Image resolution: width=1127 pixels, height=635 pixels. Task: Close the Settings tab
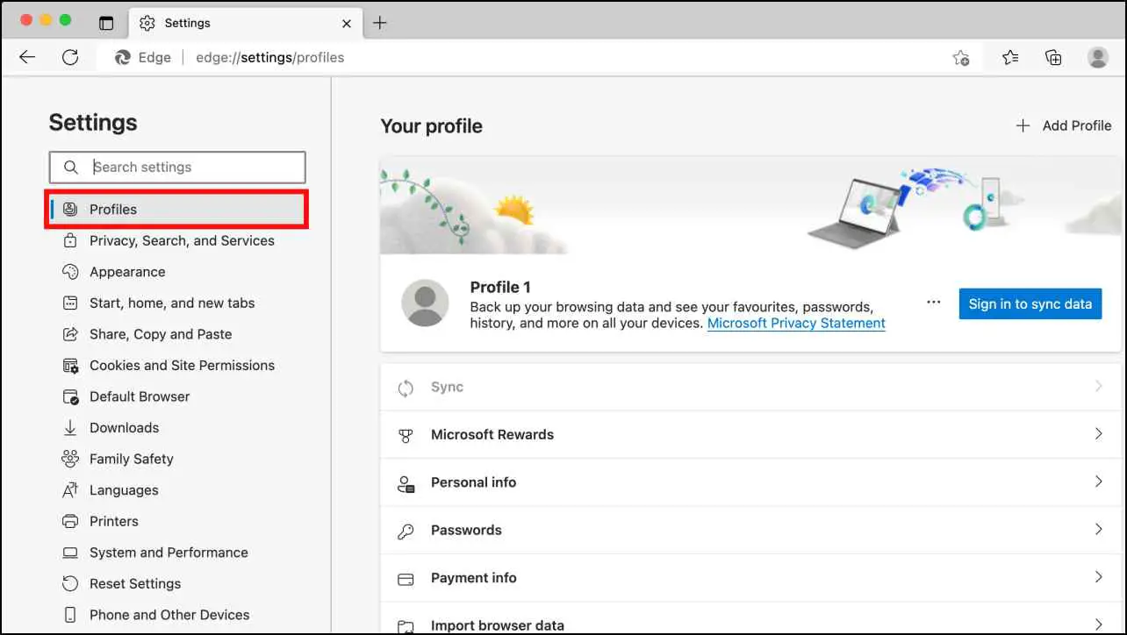347,23
